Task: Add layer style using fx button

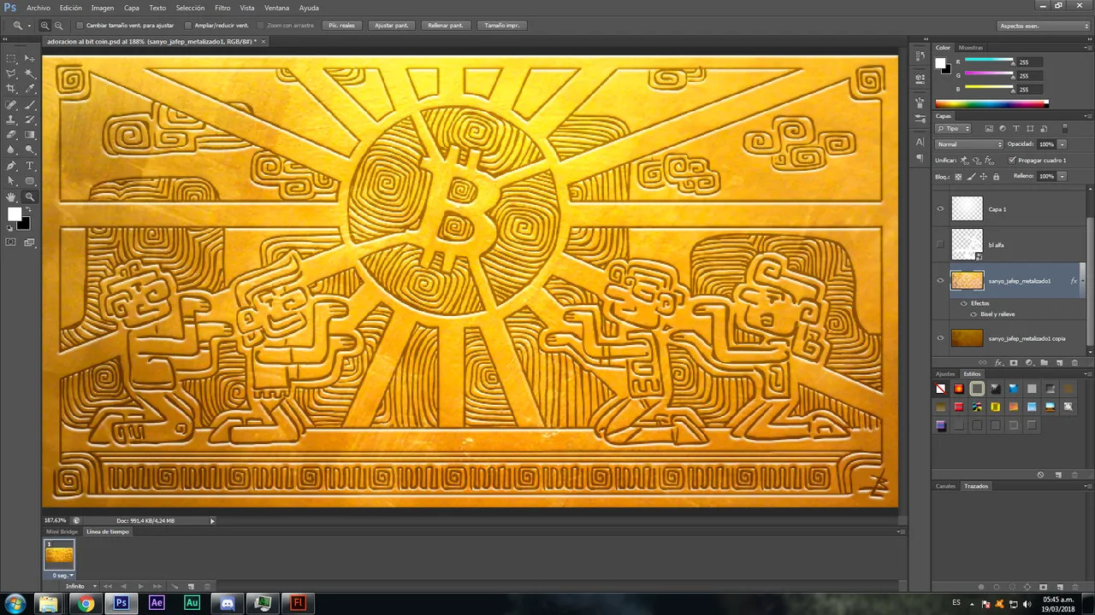Action: tap(998, 363)
